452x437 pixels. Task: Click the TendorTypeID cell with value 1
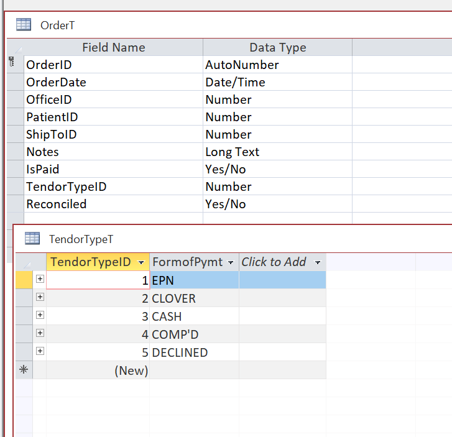(98, 280)
